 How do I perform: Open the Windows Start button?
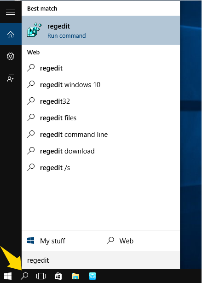click(8, 276)
